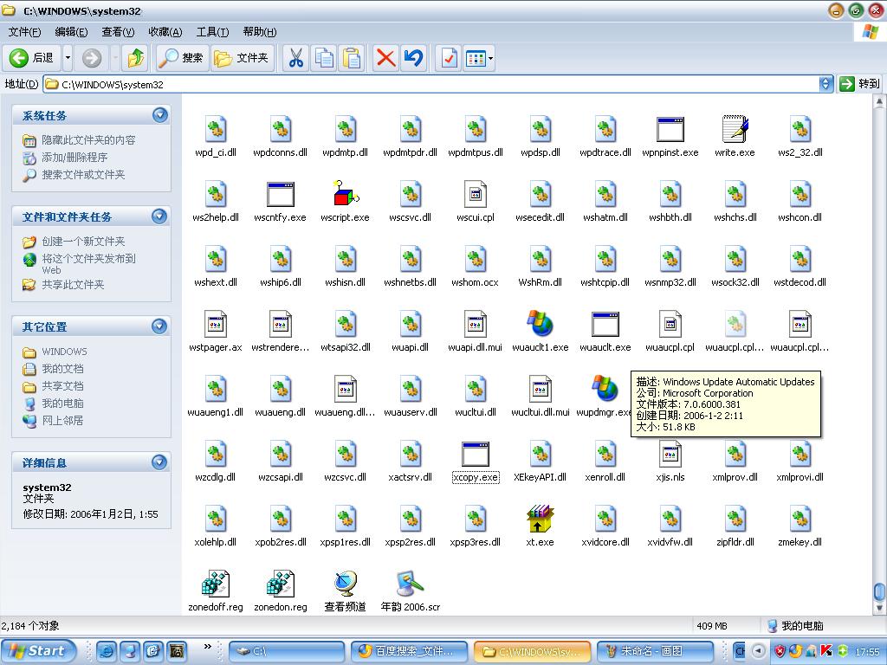Click the red X Delete icon
This screenshot has width=887, height=665.
click(x=385, y=58)
